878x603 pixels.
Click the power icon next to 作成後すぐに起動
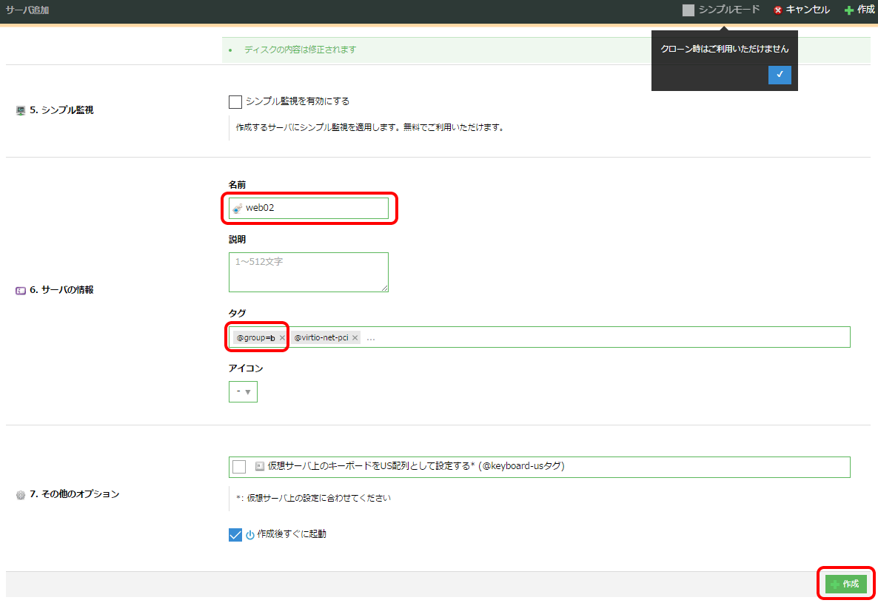pos(249,535)
